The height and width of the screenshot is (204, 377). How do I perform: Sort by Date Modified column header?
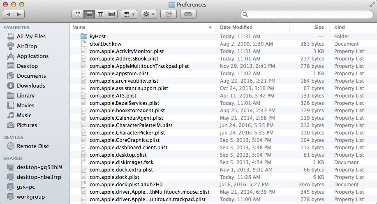pyautogui.click(x=236, y=27)
